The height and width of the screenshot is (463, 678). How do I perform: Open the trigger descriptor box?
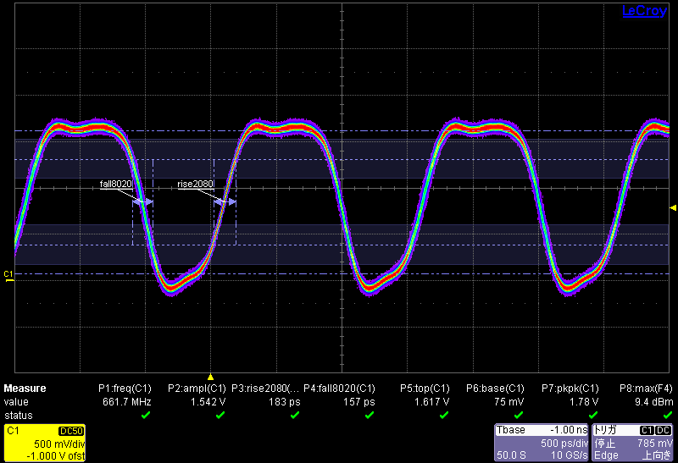(633, 443)
